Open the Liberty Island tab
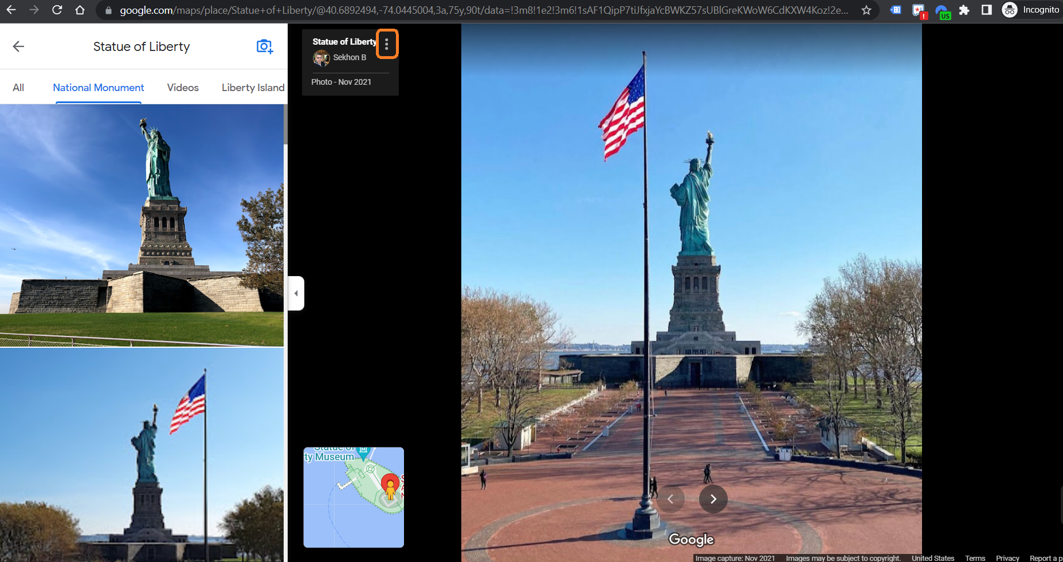Image resolution: width=1063 pixels, height=562 pixels. click(253, 87)
